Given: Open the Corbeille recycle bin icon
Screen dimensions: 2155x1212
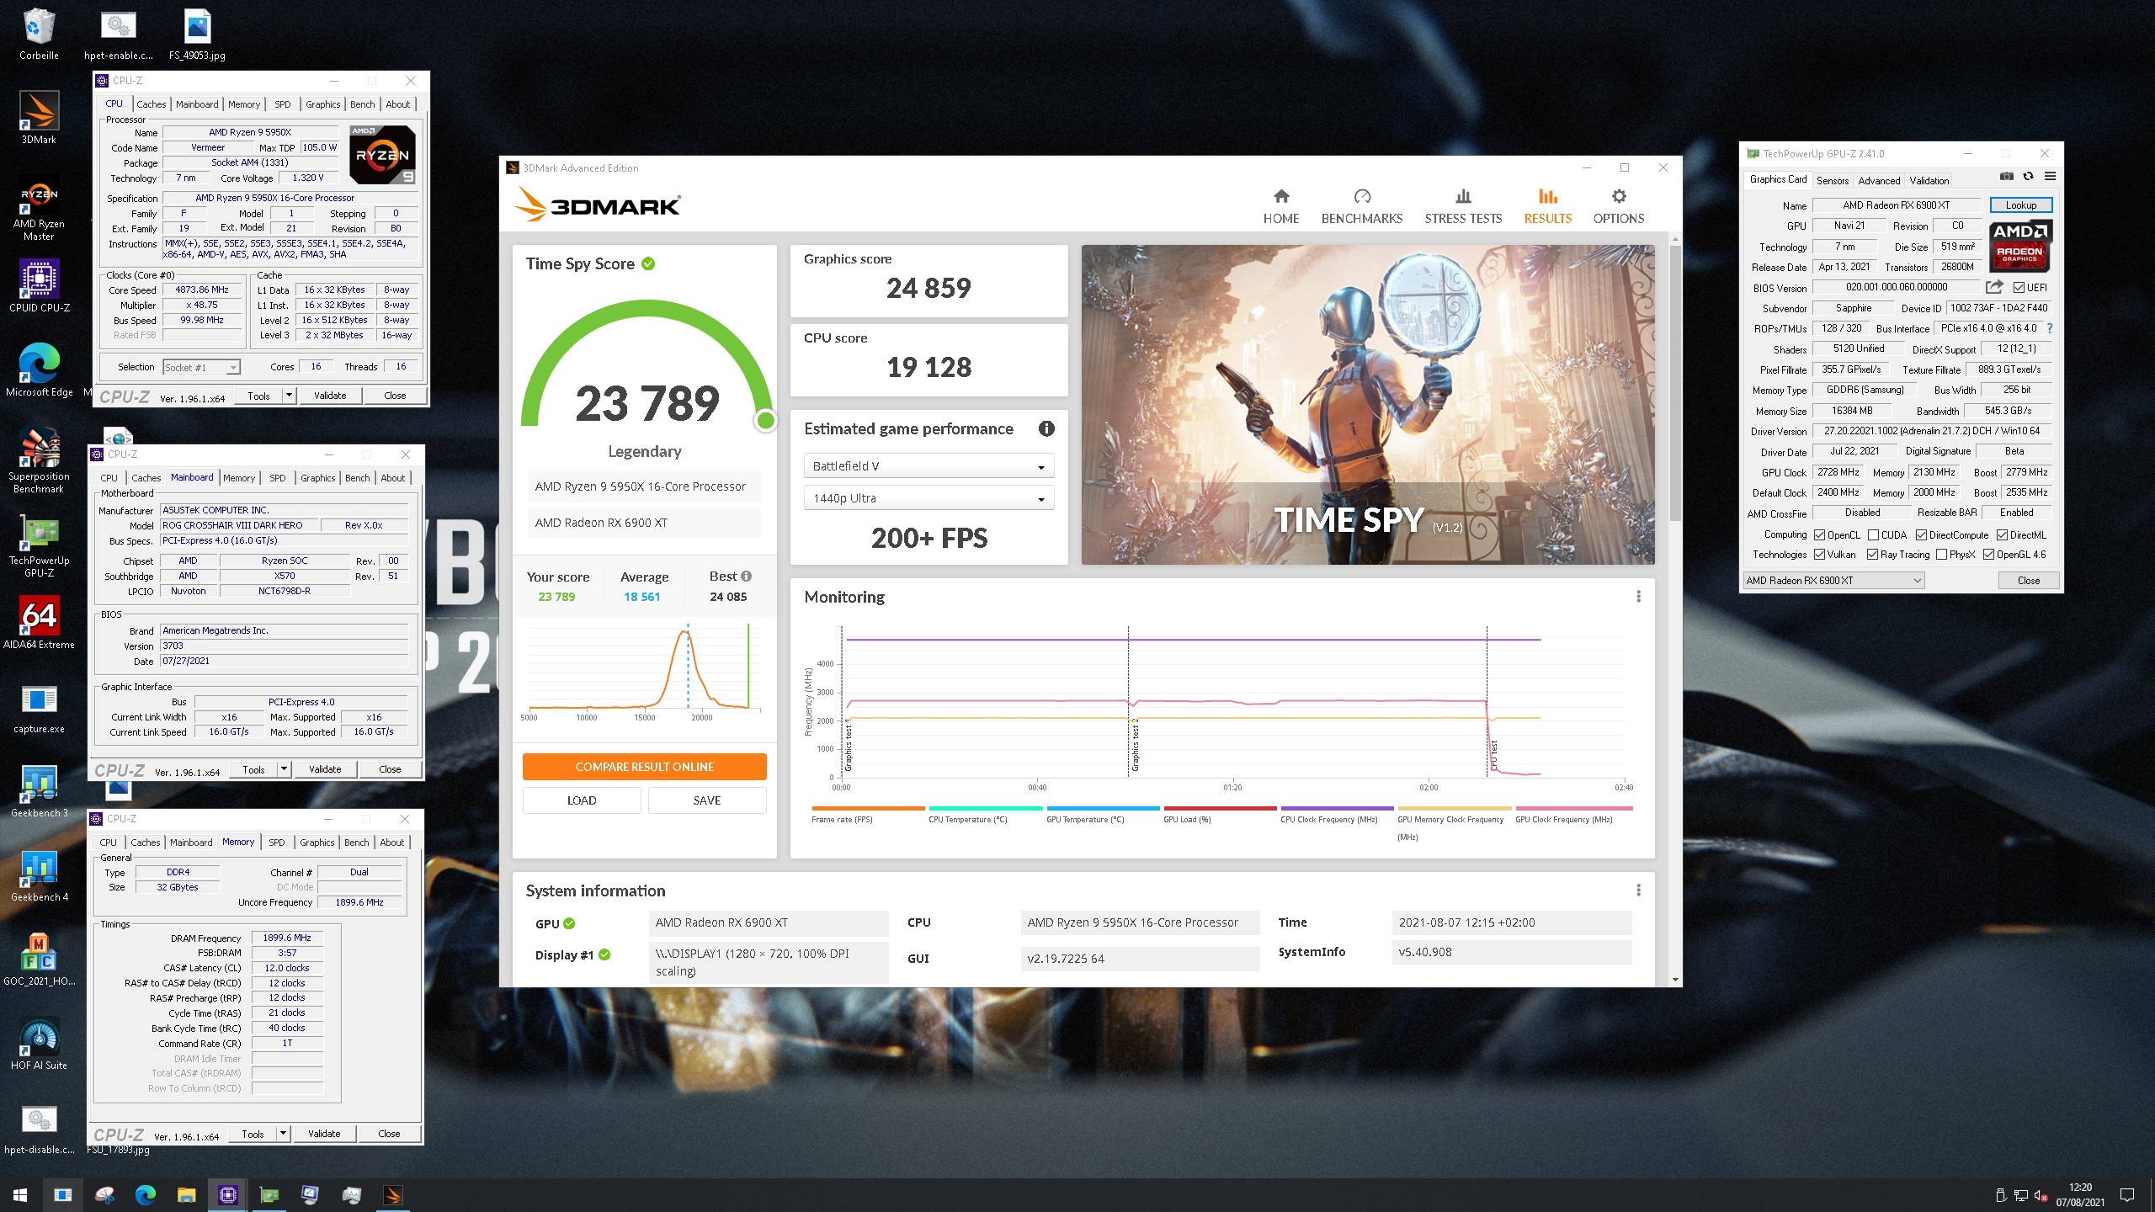Looking at the screenshot, I should (39, 34).
